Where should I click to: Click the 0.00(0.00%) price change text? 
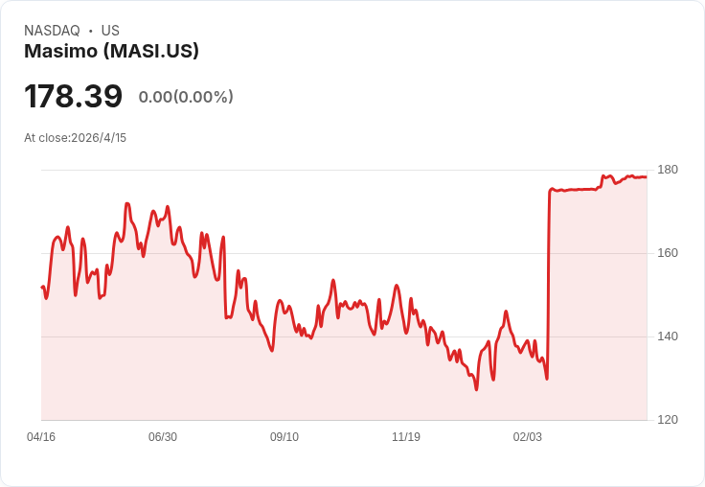click(186, 97)
